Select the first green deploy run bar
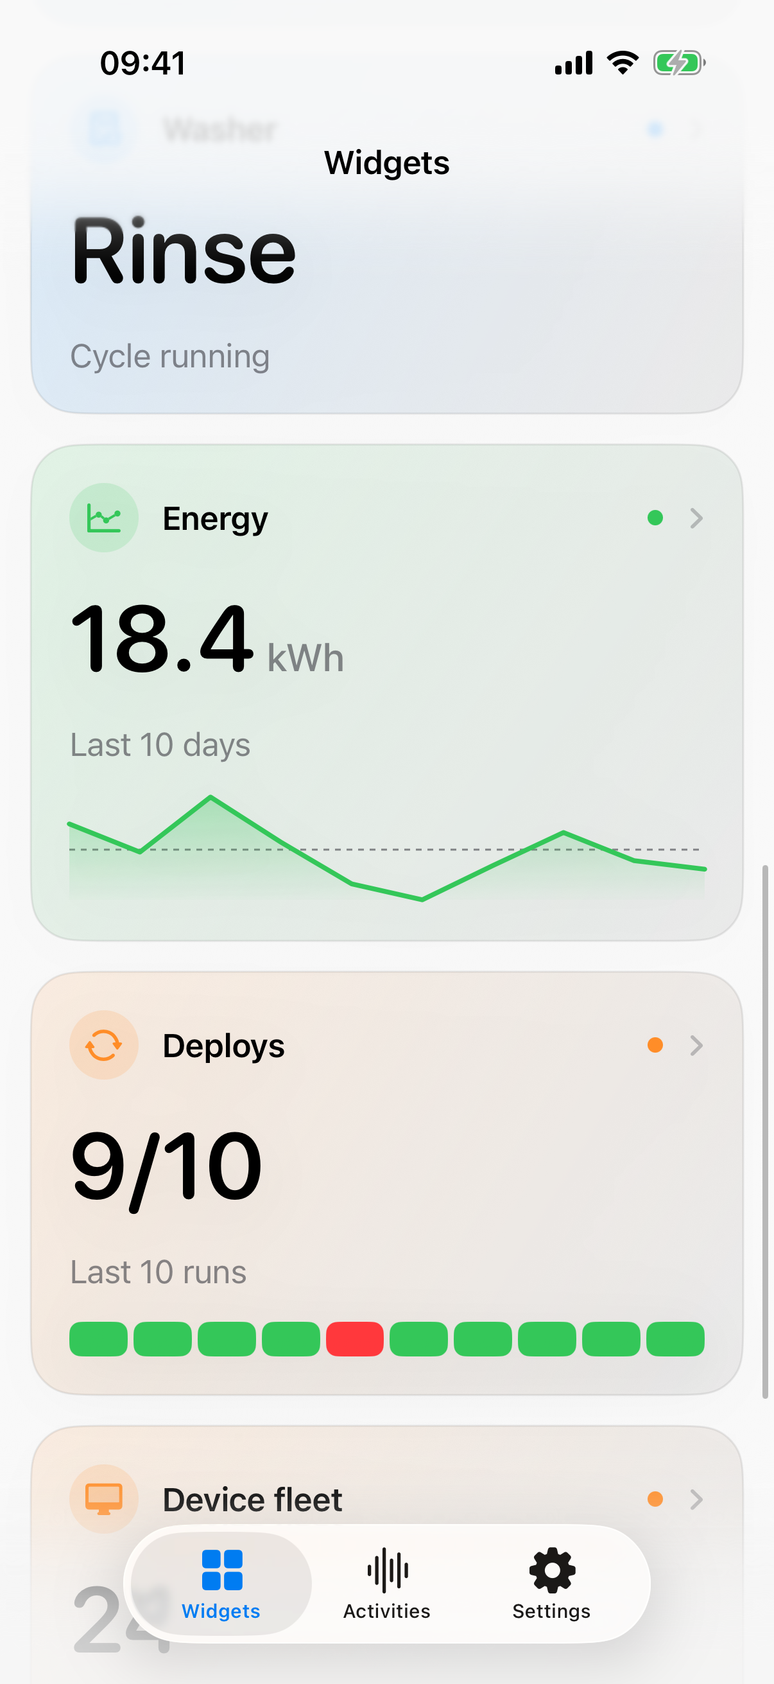Screen dimensions: 774x1684 tap(98, 1339)
